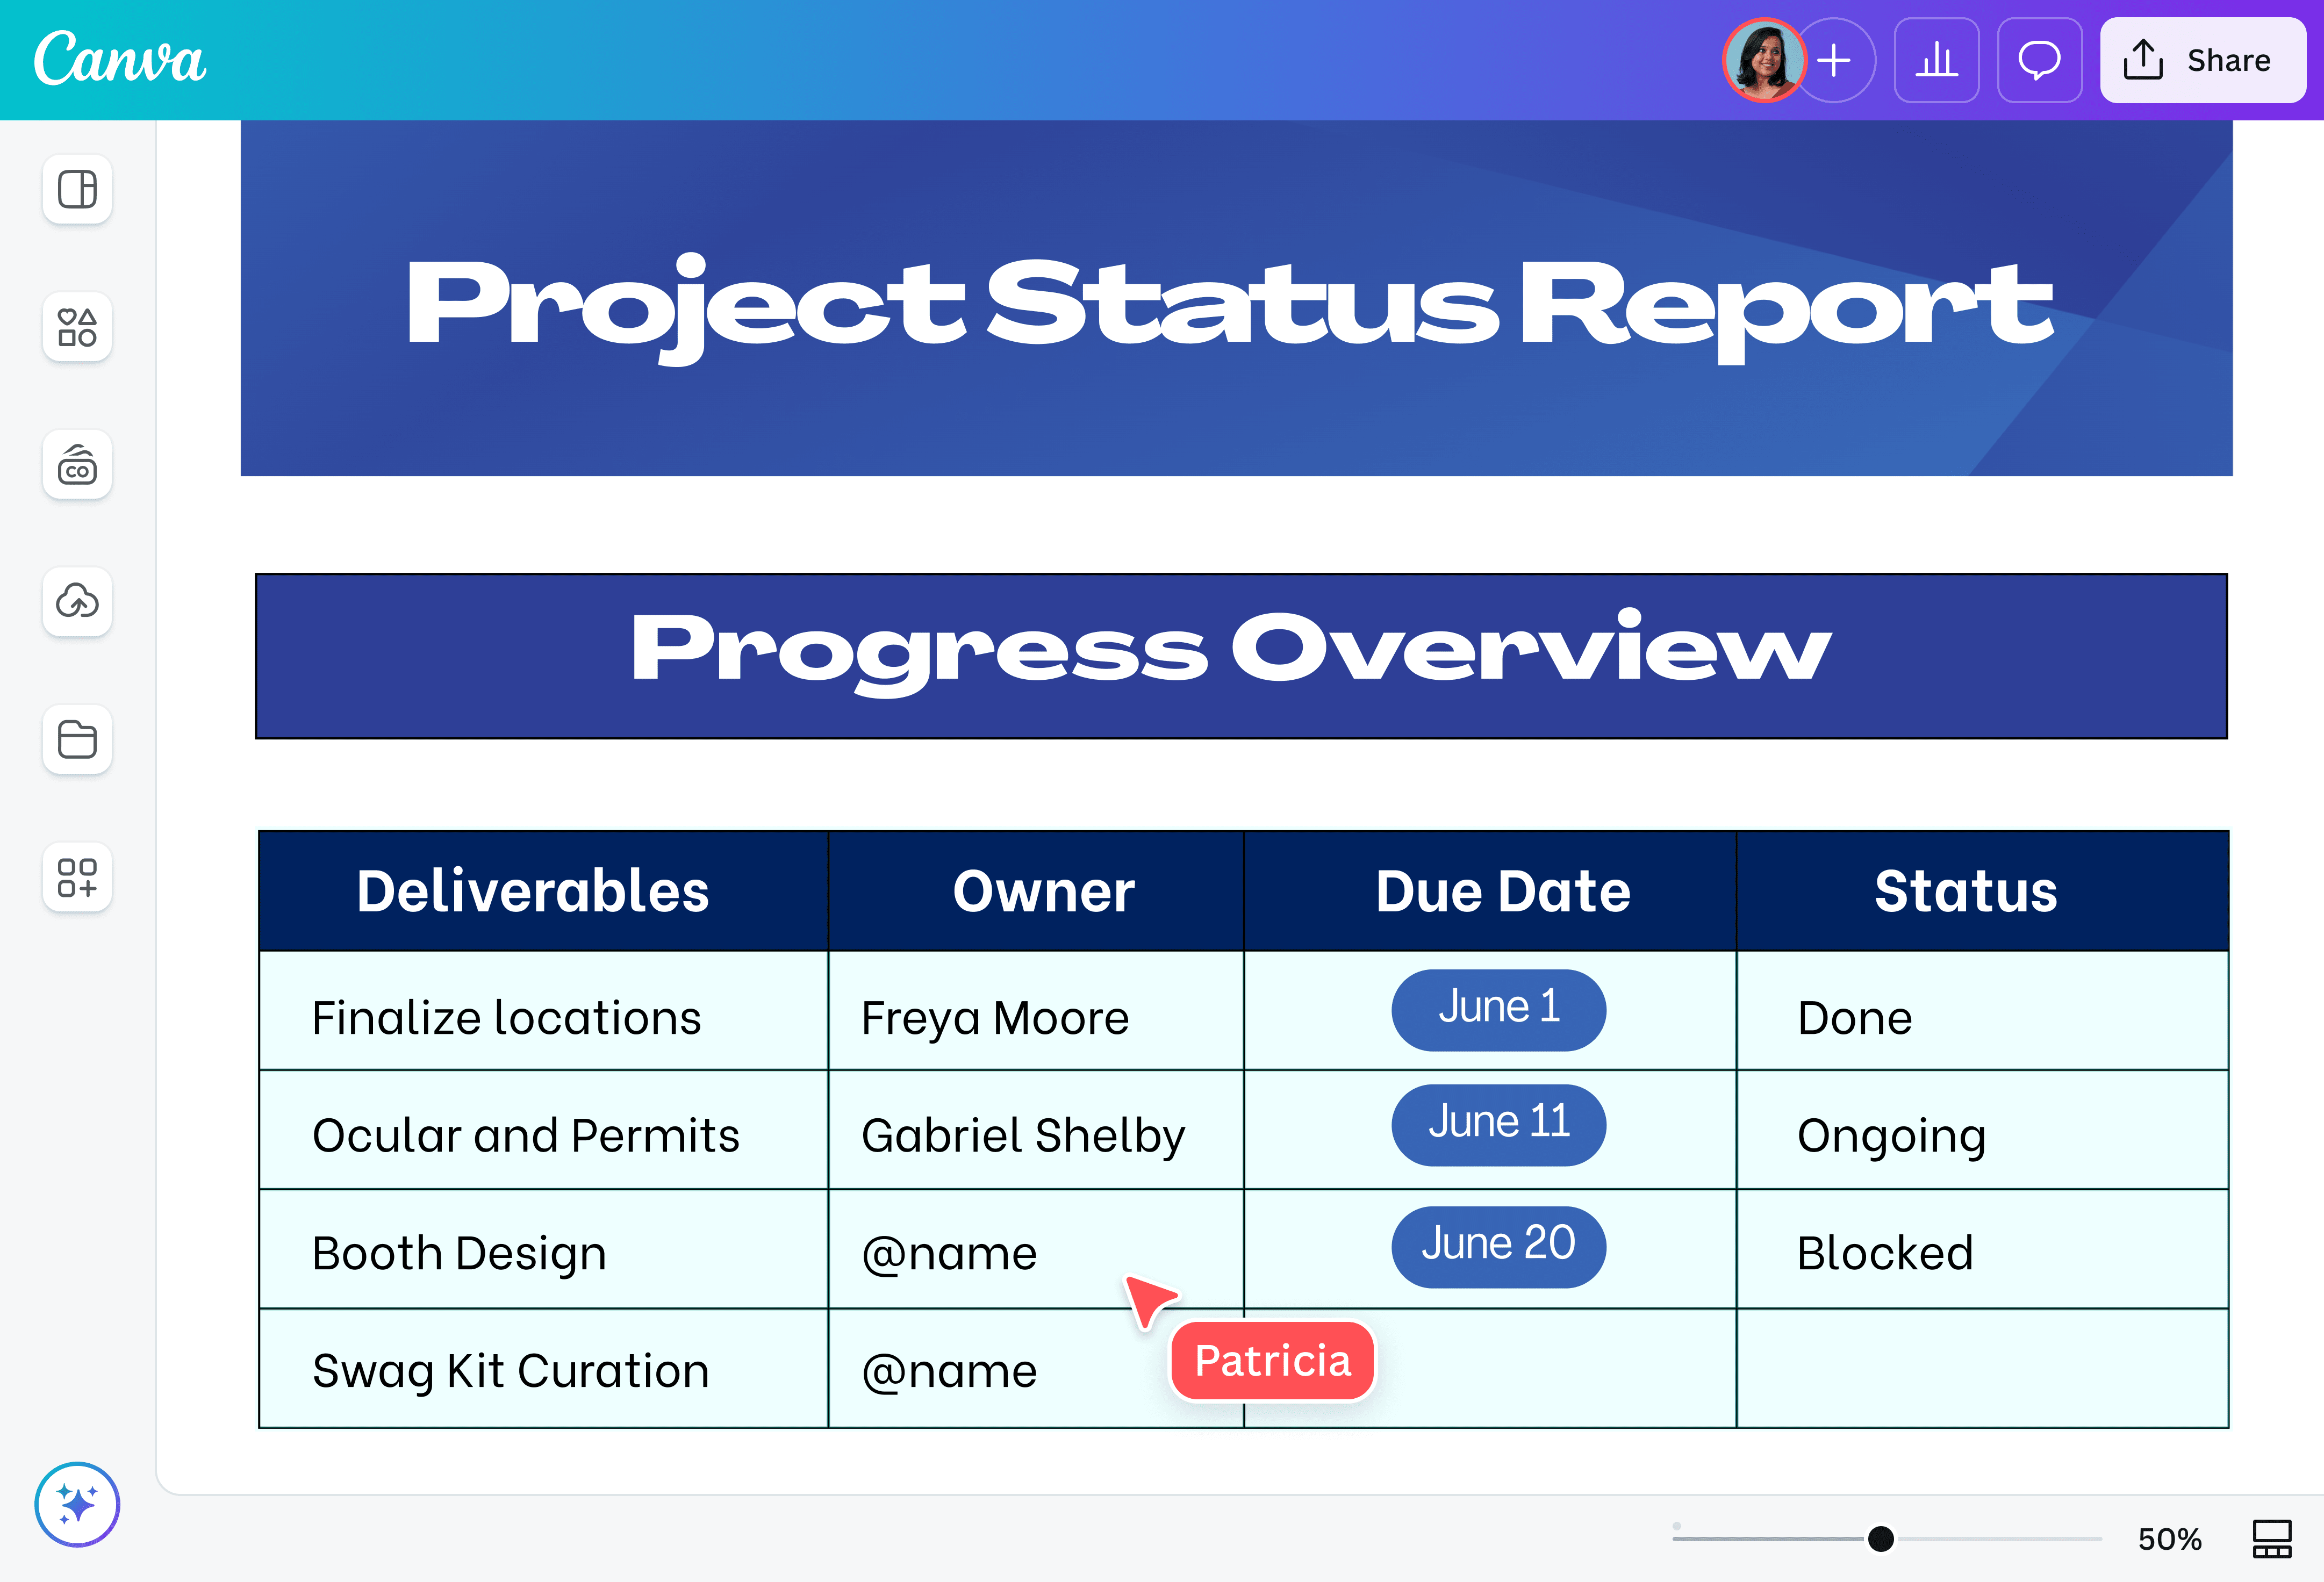Open the Apps panel
This screenshot has width=2324, height=1582.
click(77, 878)
